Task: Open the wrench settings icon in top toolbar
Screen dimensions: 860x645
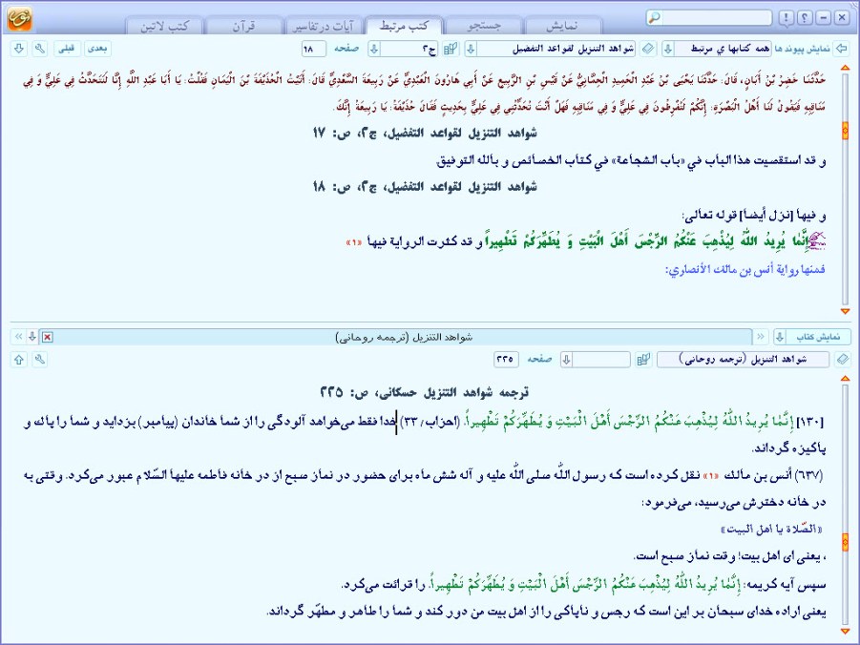Action: coord(39,49)
